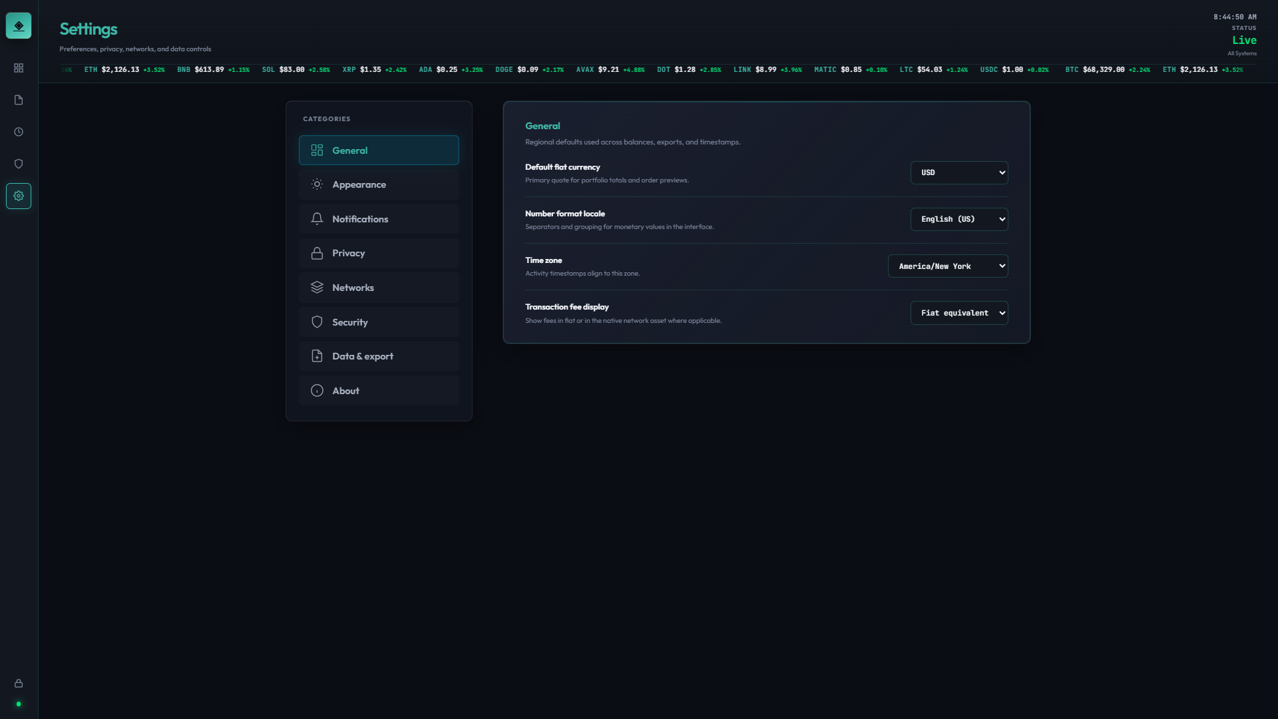This screenshot has width=1278, height=719.
Task: Click the clock history icon in the sidebar
Action: click(x=18, y=131)
